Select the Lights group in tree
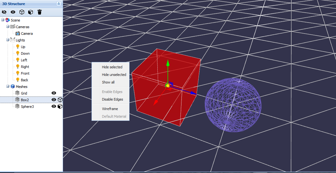The height and width of the screenshot is (173, 336). click(x=20, y=40)
